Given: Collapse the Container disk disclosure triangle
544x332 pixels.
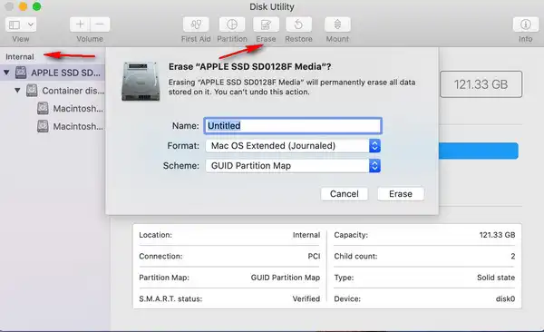Looking at the screenshot, I should click(17, 91).
